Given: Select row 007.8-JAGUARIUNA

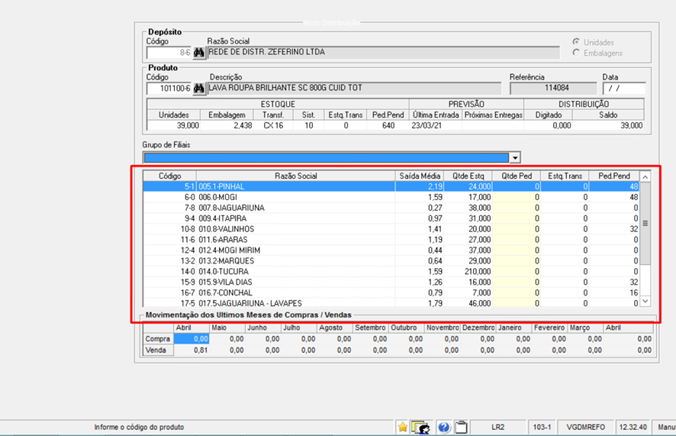Looking at the screenshot, I should [391, 208].
